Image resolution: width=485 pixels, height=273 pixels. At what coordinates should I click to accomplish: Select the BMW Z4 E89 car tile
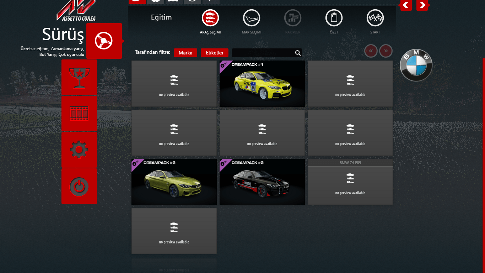(x=350, y=182)
